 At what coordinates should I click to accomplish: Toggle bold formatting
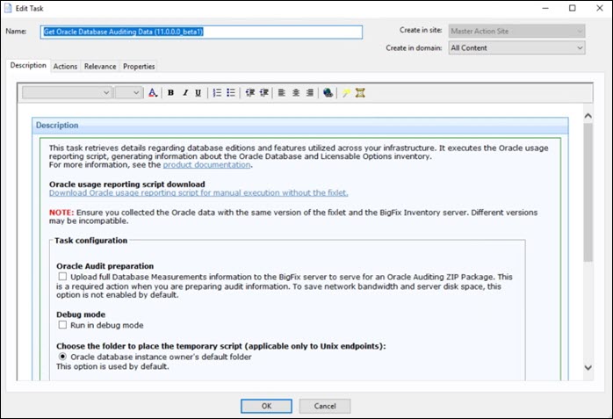tap(171, 93)
